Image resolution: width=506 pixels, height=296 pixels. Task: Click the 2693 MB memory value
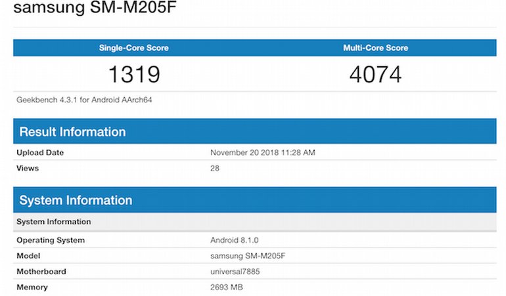227,287
